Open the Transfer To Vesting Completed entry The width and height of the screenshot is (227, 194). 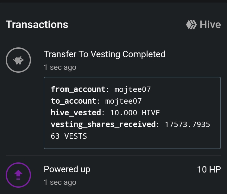click(104, 54)
